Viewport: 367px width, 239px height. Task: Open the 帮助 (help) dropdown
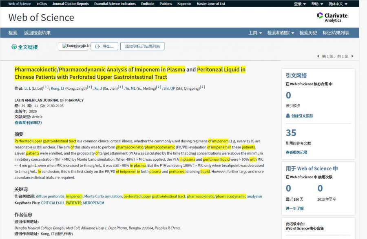[316, 4]
